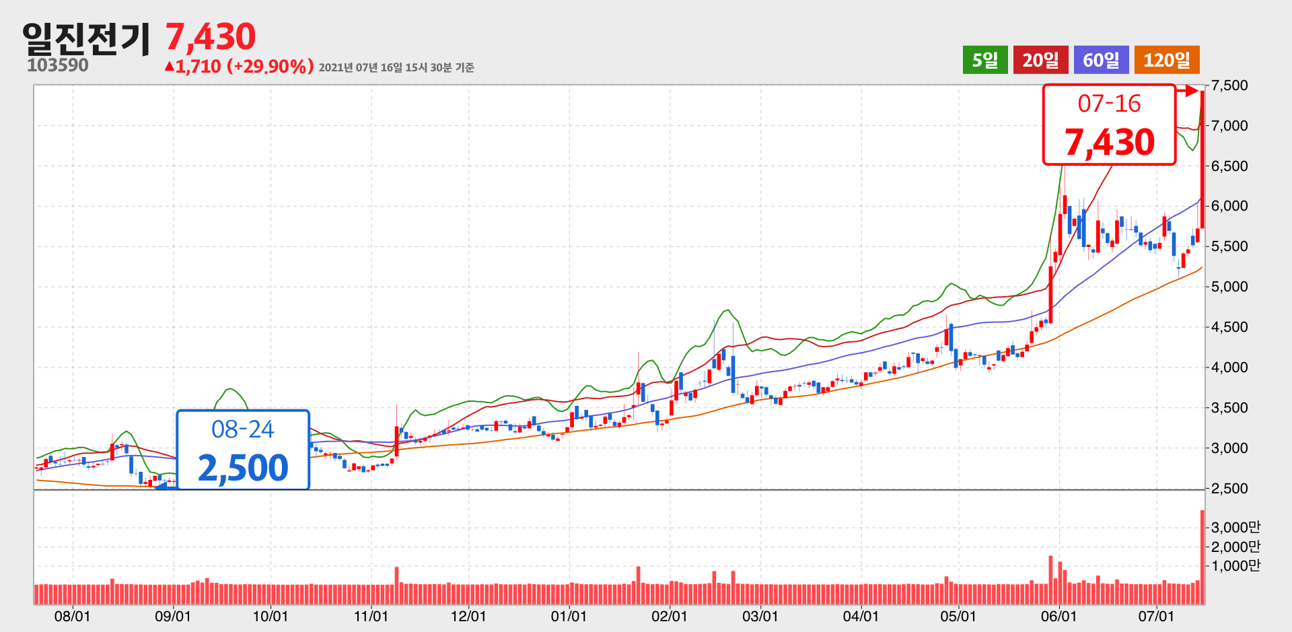The image size is (1292, 632).
Task: Click the 7,000 price axis label
Action: coord(1229,126)
